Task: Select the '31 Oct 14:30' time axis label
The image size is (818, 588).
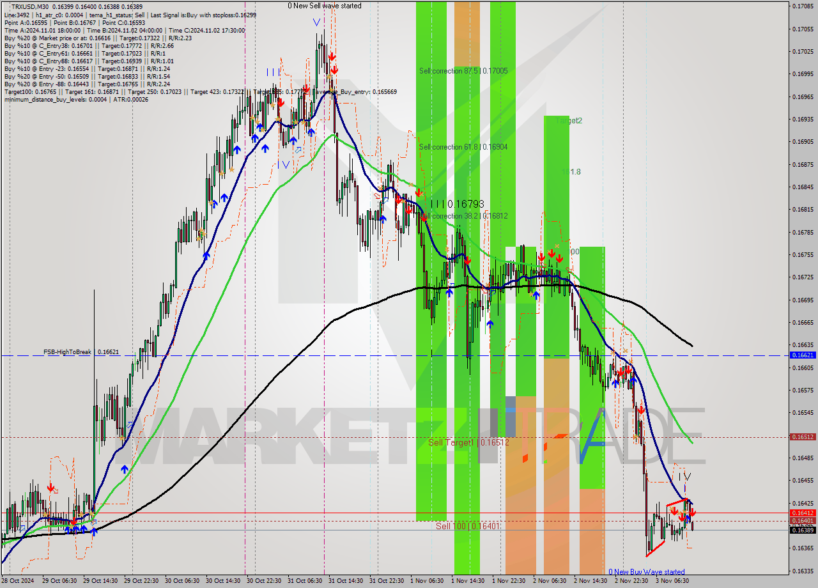Action: 345,581
